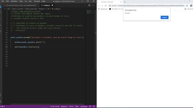Click the Chrome forward arrow
This screenshot has height=108, width=193.
click(102, 6)
